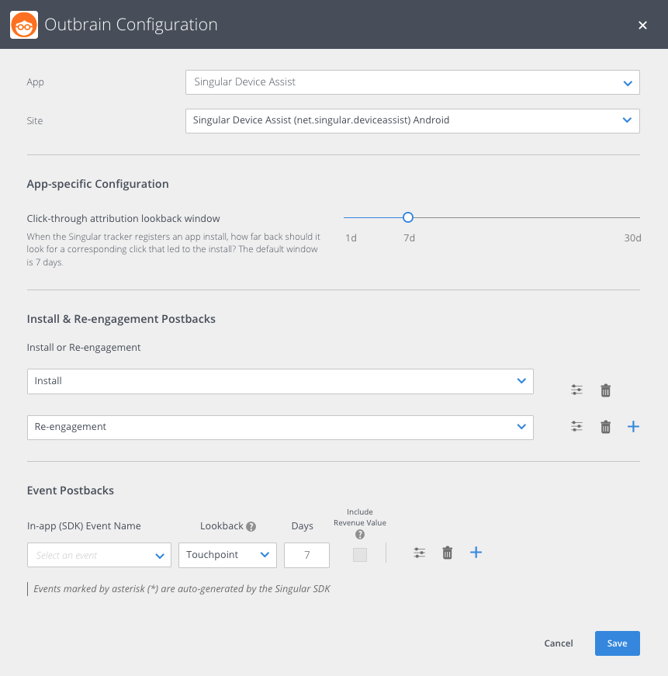Open the Site dropdown for net.singular.deviceassist Android
The width and height of the screenshot is (668, 676).
pos(413,121)
